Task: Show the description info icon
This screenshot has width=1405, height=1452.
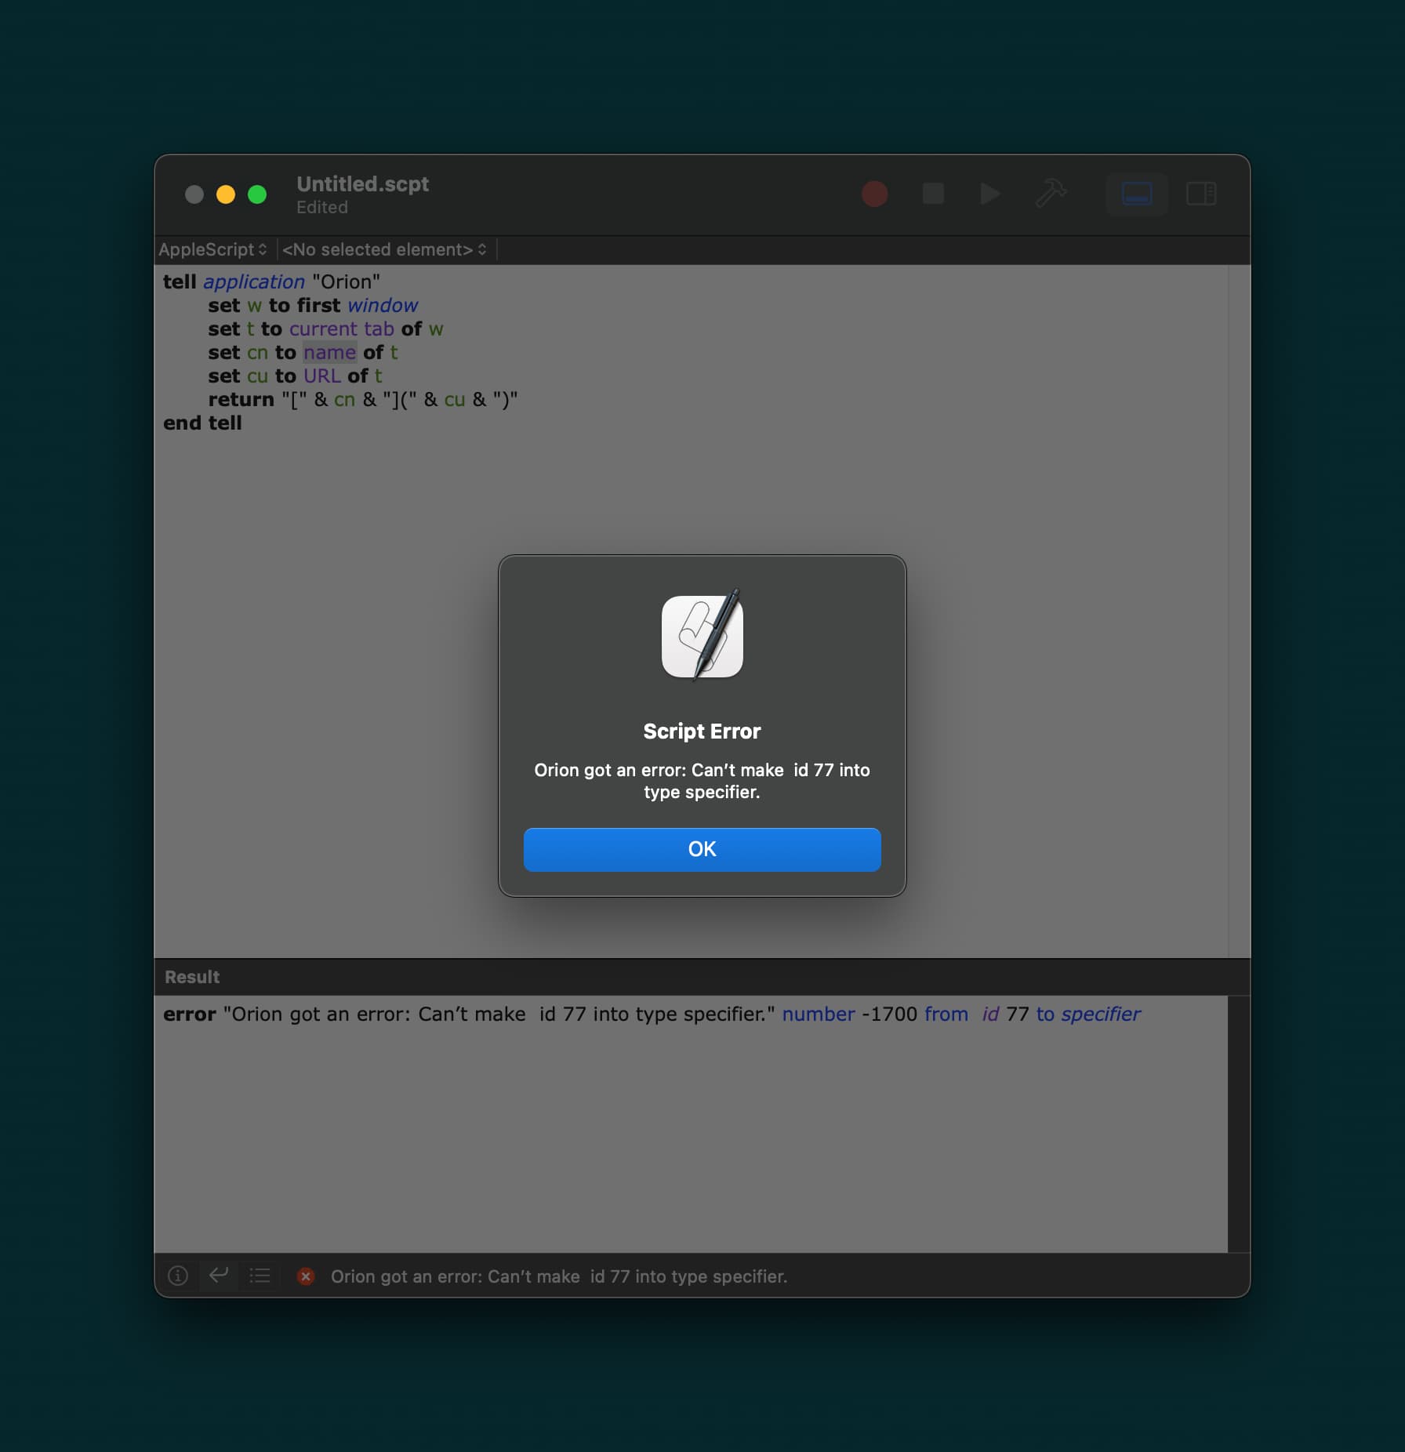Action: tap(178, 1276)
